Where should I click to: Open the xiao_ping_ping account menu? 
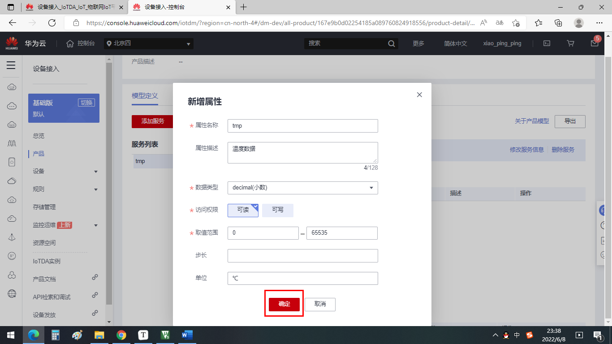tap(502, 43)
